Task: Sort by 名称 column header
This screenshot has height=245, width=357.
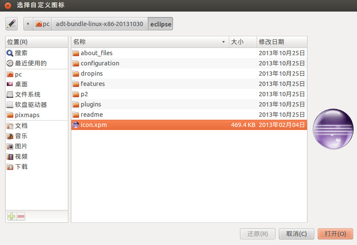Action: 150,42
